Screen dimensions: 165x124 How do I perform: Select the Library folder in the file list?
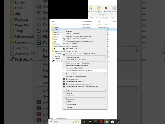55,37
